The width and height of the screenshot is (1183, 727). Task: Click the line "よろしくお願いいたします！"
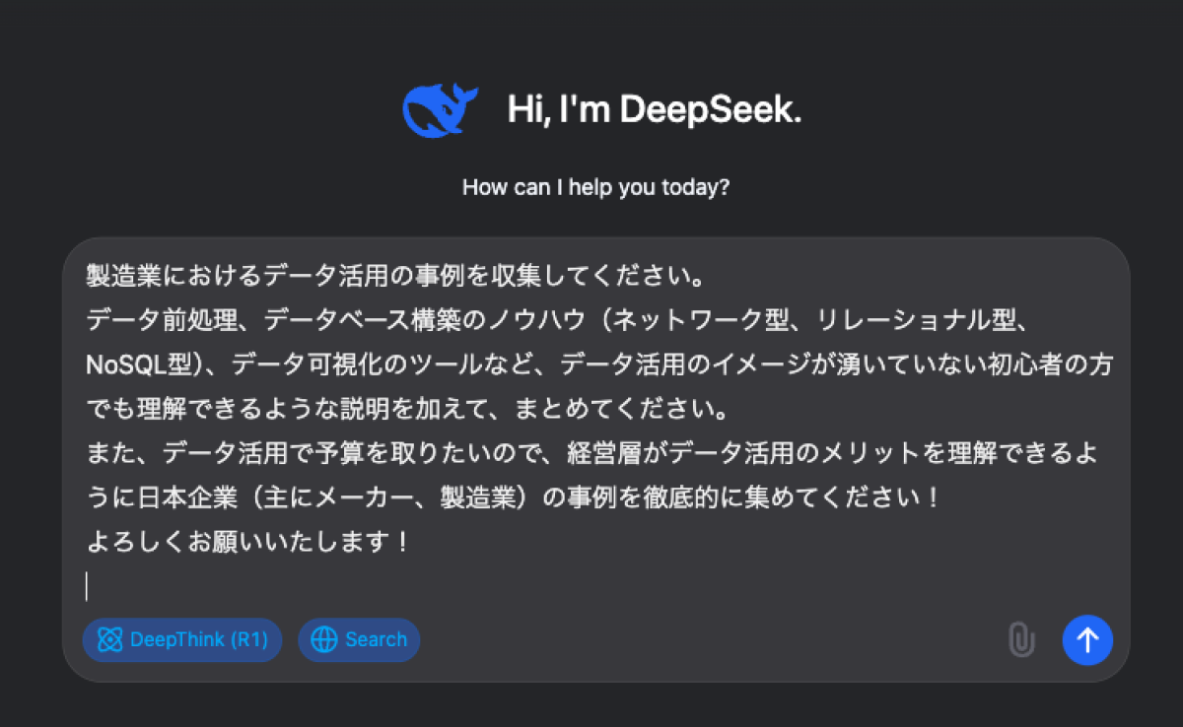click(x=248, y=543)
